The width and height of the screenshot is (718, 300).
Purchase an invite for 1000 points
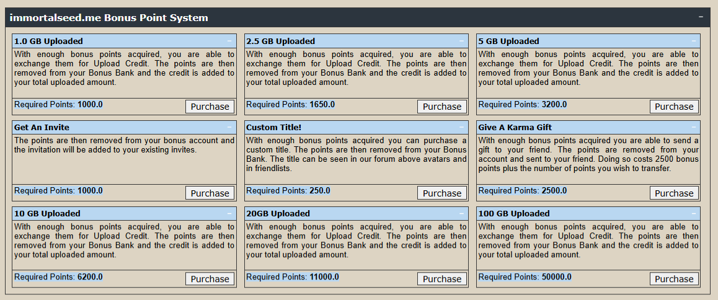pos(210,193)
